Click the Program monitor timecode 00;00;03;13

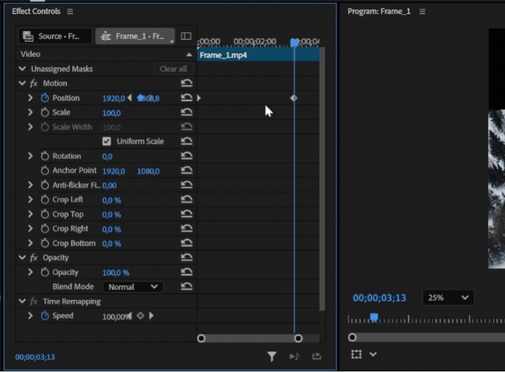(380, 297)
